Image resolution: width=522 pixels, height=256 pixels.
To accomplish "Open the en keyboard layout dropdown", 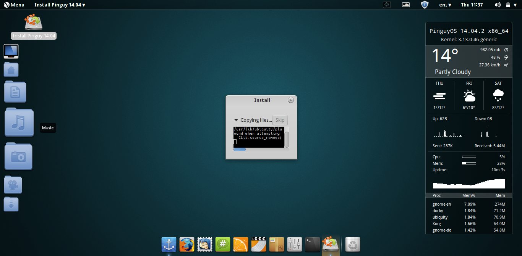I will click(446, 5).
